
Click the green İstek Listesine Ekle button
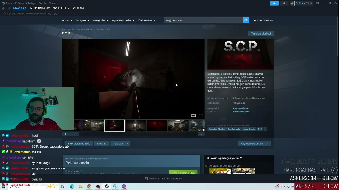[183, 173]
